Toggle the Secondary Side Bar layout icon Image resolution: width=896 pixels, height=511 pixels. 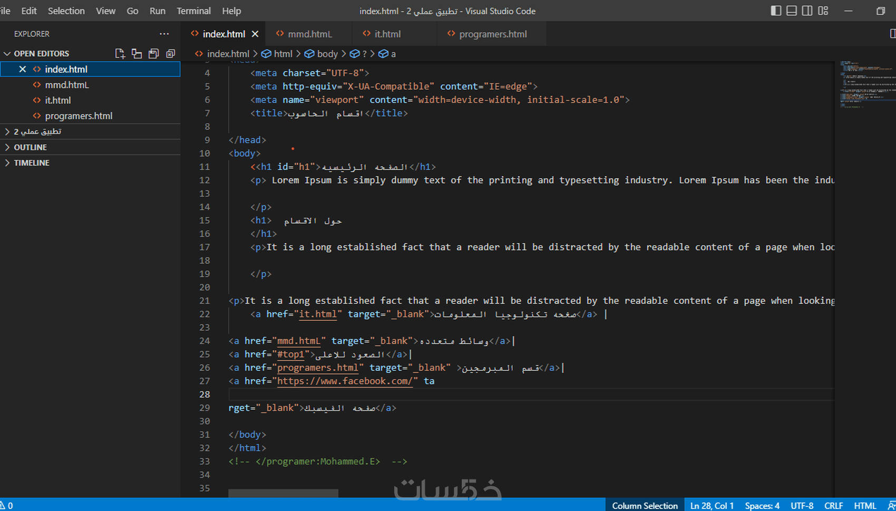click(807, 11)
